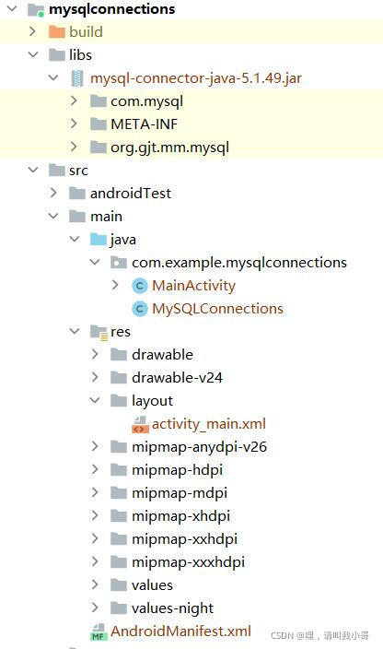Click the com.example.mysqlconnections package icon
This screenshot has height=649, width=383.
click(x=119, y=263)
